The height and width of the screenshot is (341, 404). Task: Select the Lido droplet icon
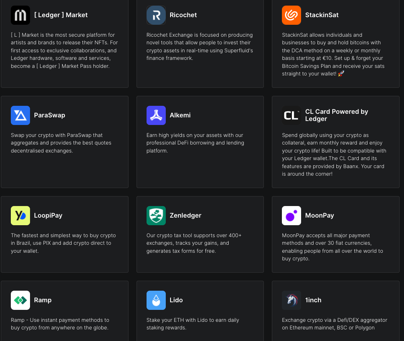coord(156,300)
